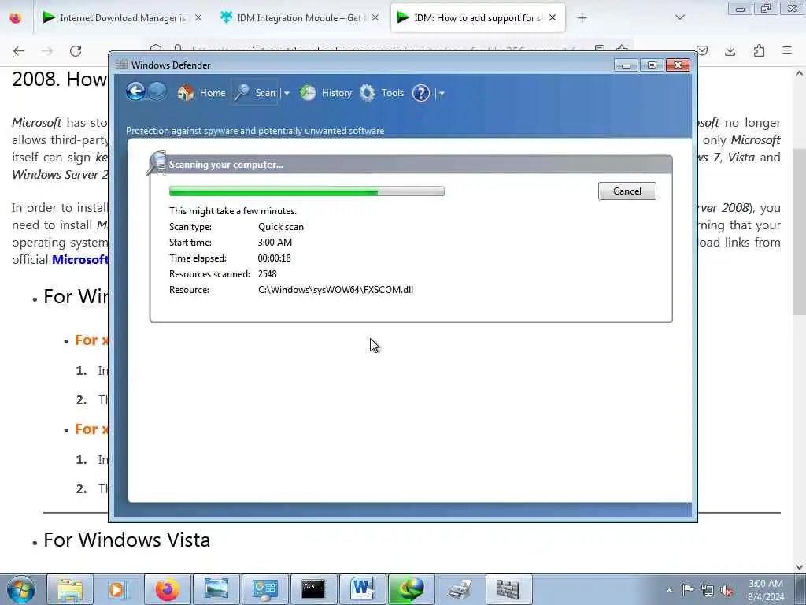806x605 pixels.
Task: Open Firefox Pocket save icon
Action: [x=702, y=50]
